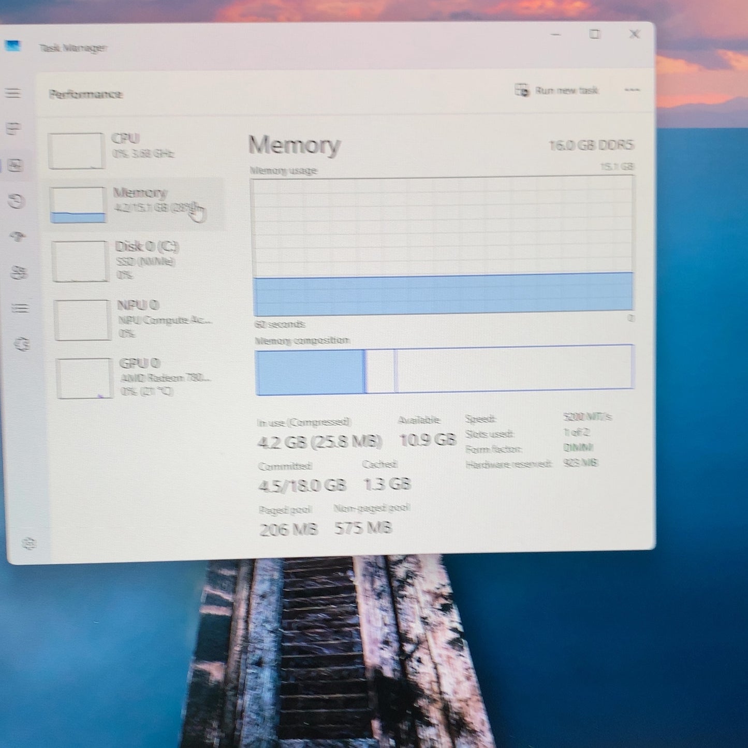
Task: Click the 206 MB paged pool value
Action: [x=288, y=529]
